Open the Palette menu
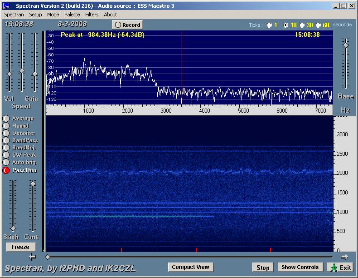This screenshot has height=278, width=358. pos(72,15)
